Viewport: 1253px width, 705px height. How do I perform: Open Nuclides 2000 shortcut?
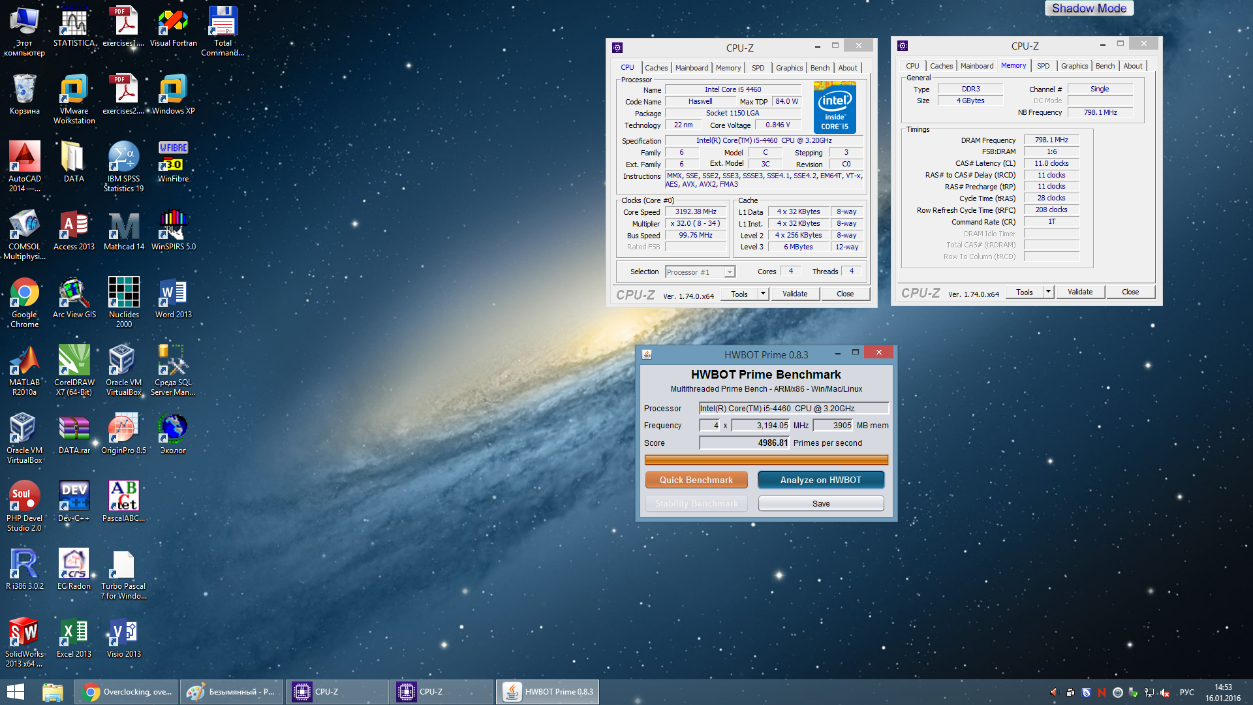click(x=123, y=302)
